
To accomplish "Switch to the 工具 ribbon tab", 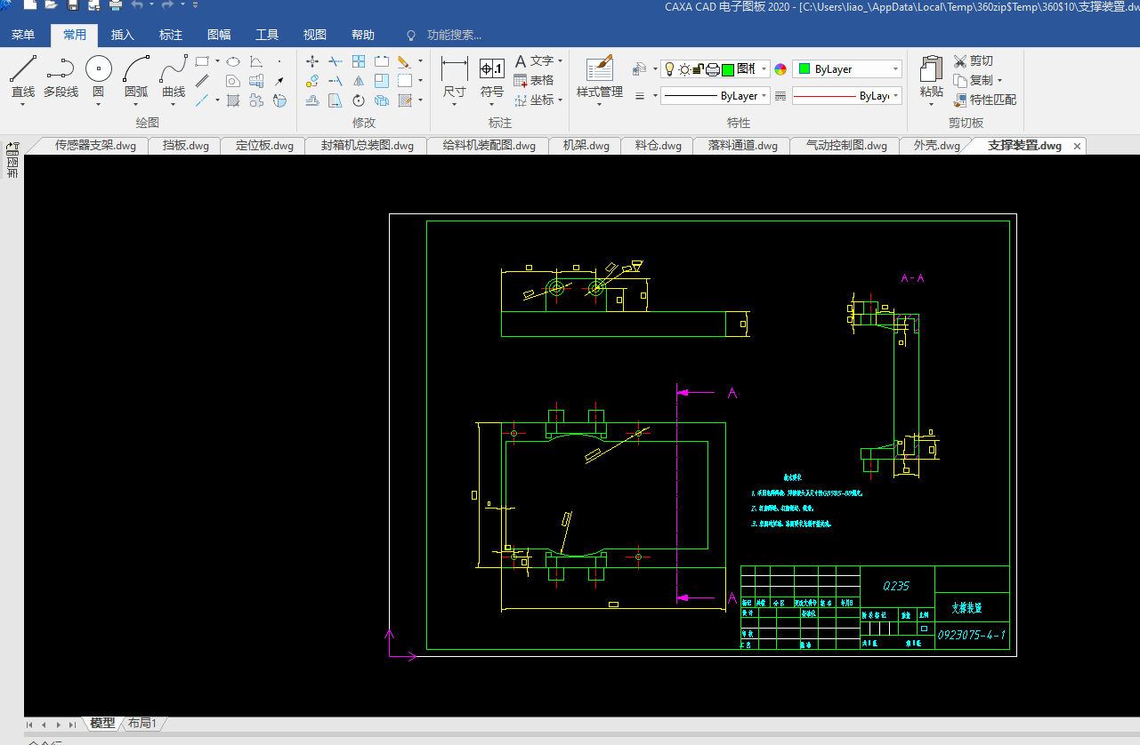I will (x=267, y=35).
